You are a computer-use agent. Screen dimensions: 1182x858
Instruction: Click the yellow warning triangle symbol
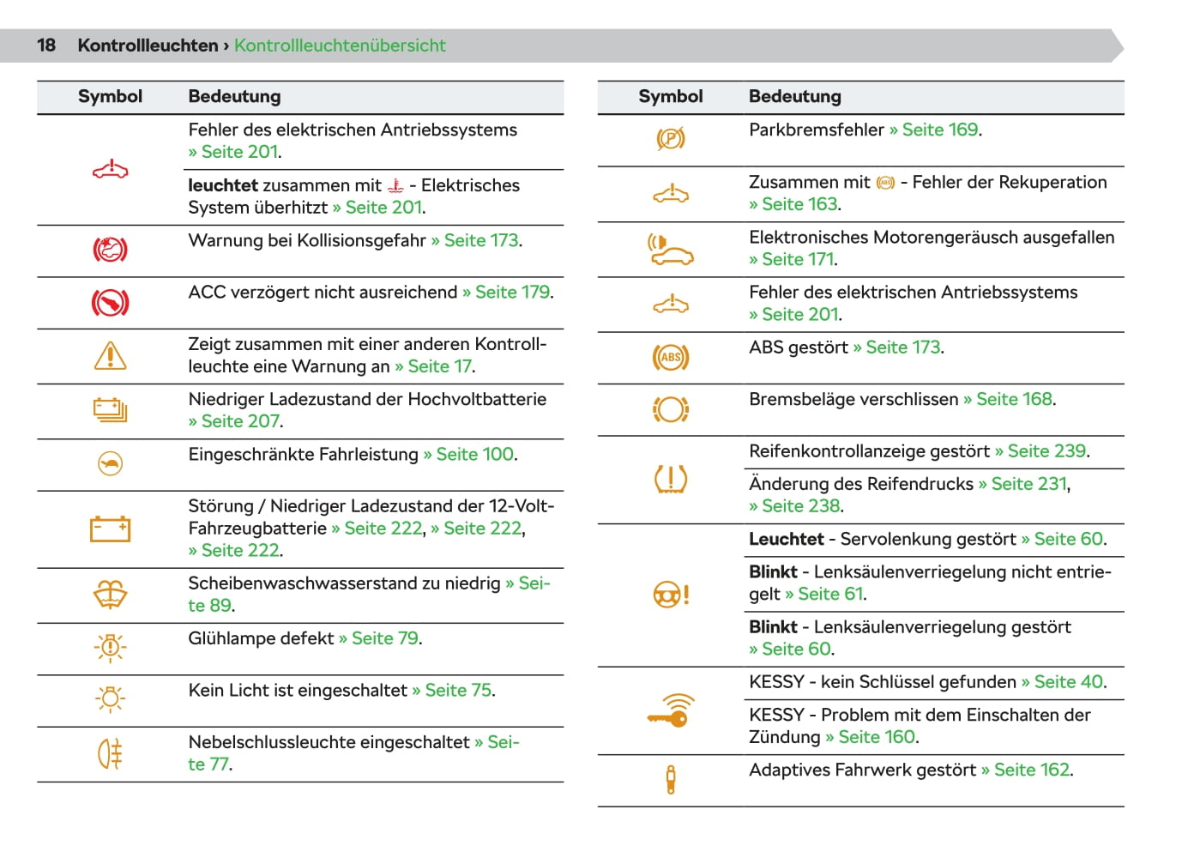tap(110, 355)
